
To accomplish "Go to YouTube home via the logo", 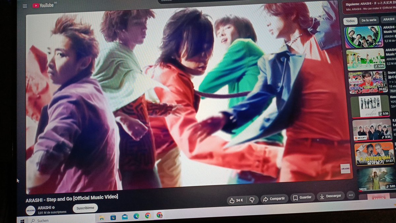I will pos(43,5).
